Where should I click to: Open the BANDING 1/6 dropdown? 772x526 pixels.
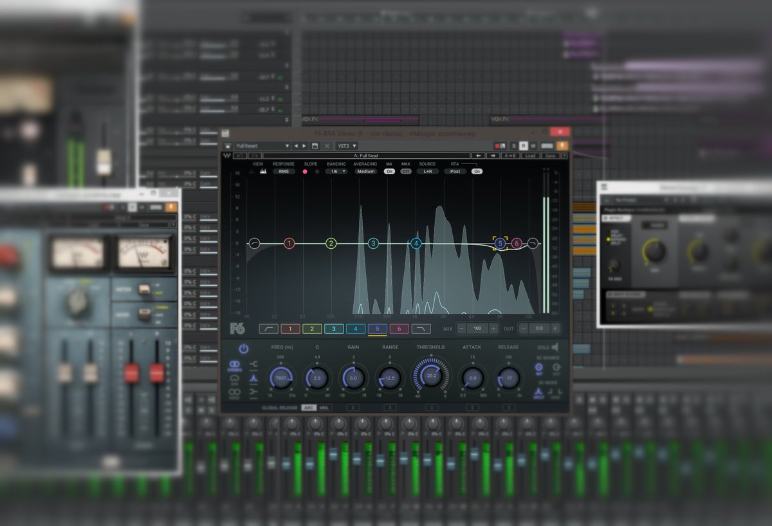(x=336, y=172)
